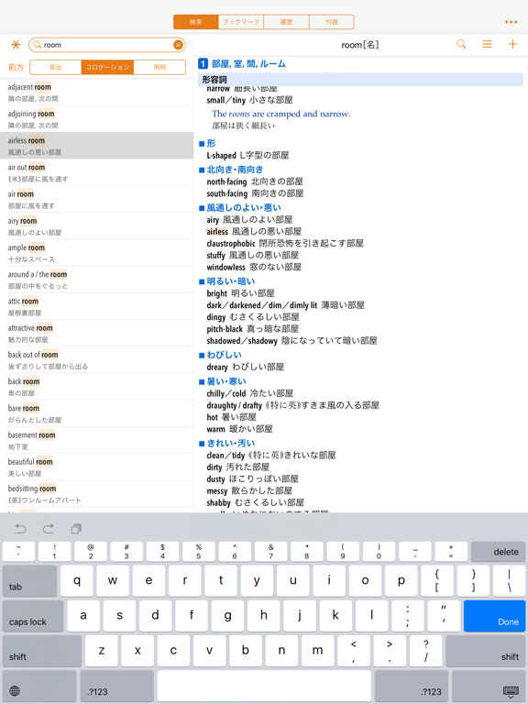The height and width of the screenshot is (704, 528).
Task: Switch to the ブックマーク tab
Action: (x=241, y=22)
